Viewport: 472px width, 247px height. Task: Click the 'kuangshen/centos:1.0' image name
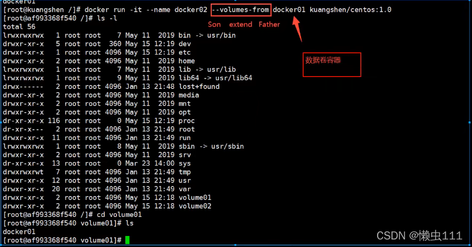(350, 10)
